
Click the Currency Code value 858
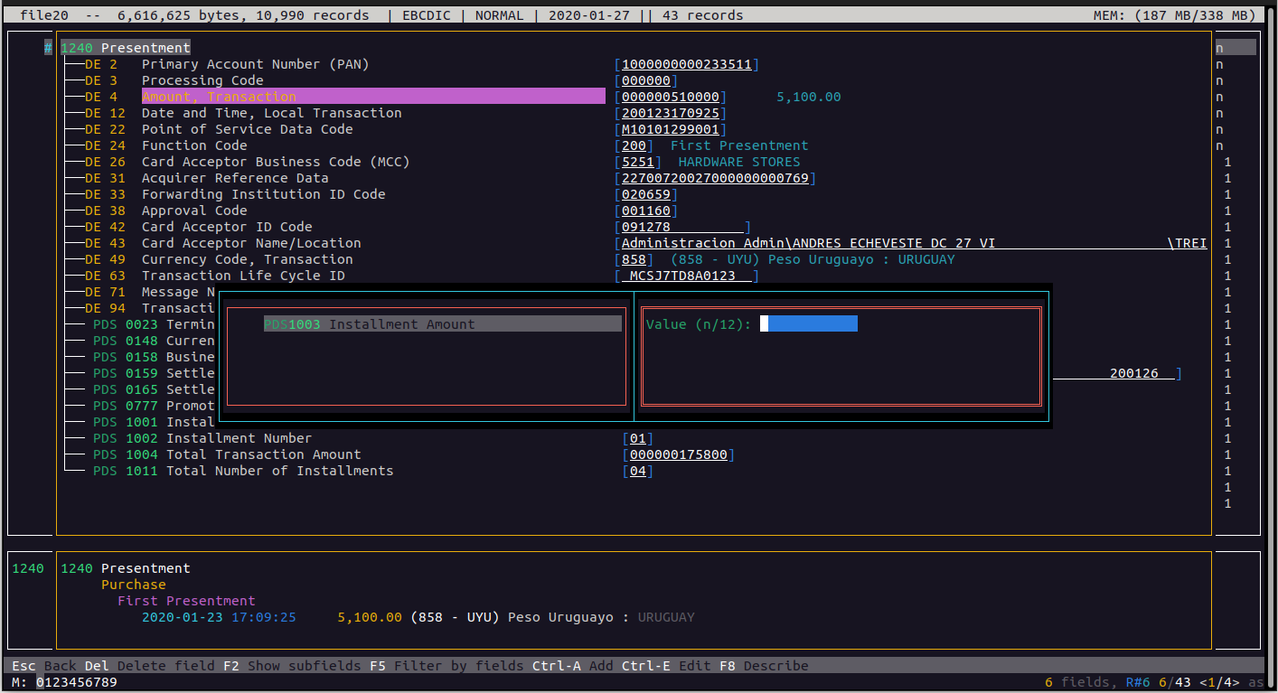point(634,259)
